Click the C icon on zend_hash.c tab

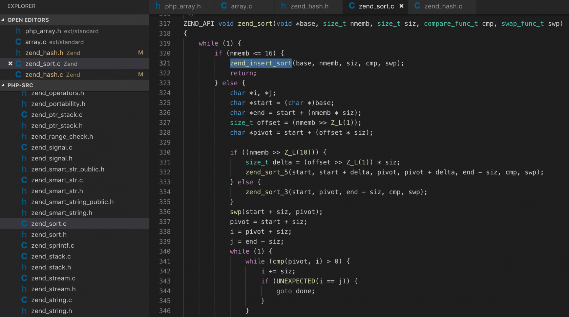pos(417,6)
